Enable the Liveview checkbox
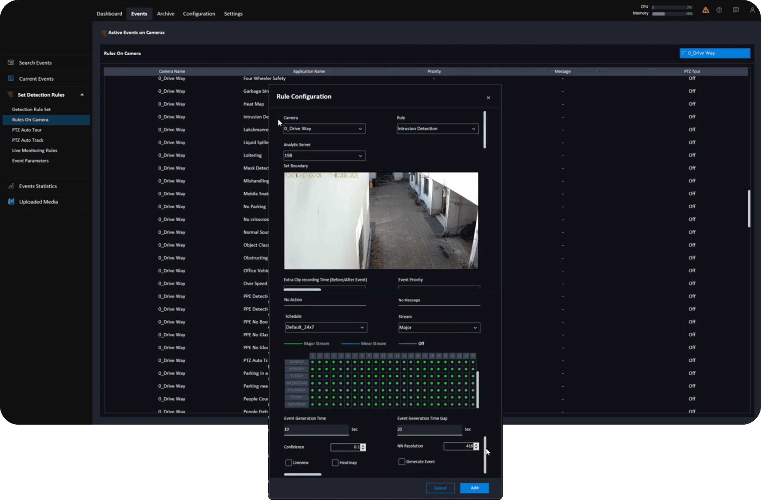 (289, 463)
